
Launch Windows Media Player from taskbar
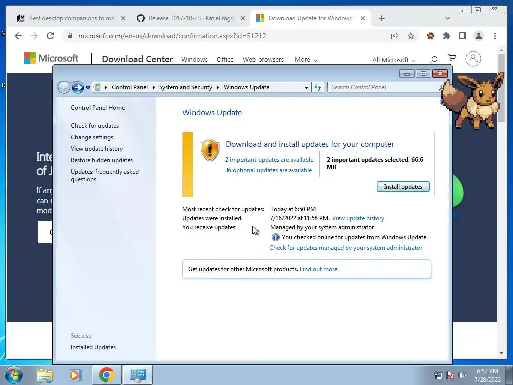(x=75, y=375)
